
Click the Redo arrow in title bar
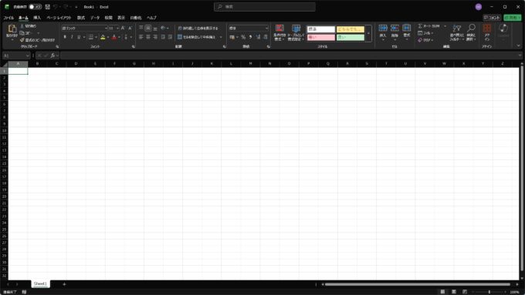pos(66,7)
